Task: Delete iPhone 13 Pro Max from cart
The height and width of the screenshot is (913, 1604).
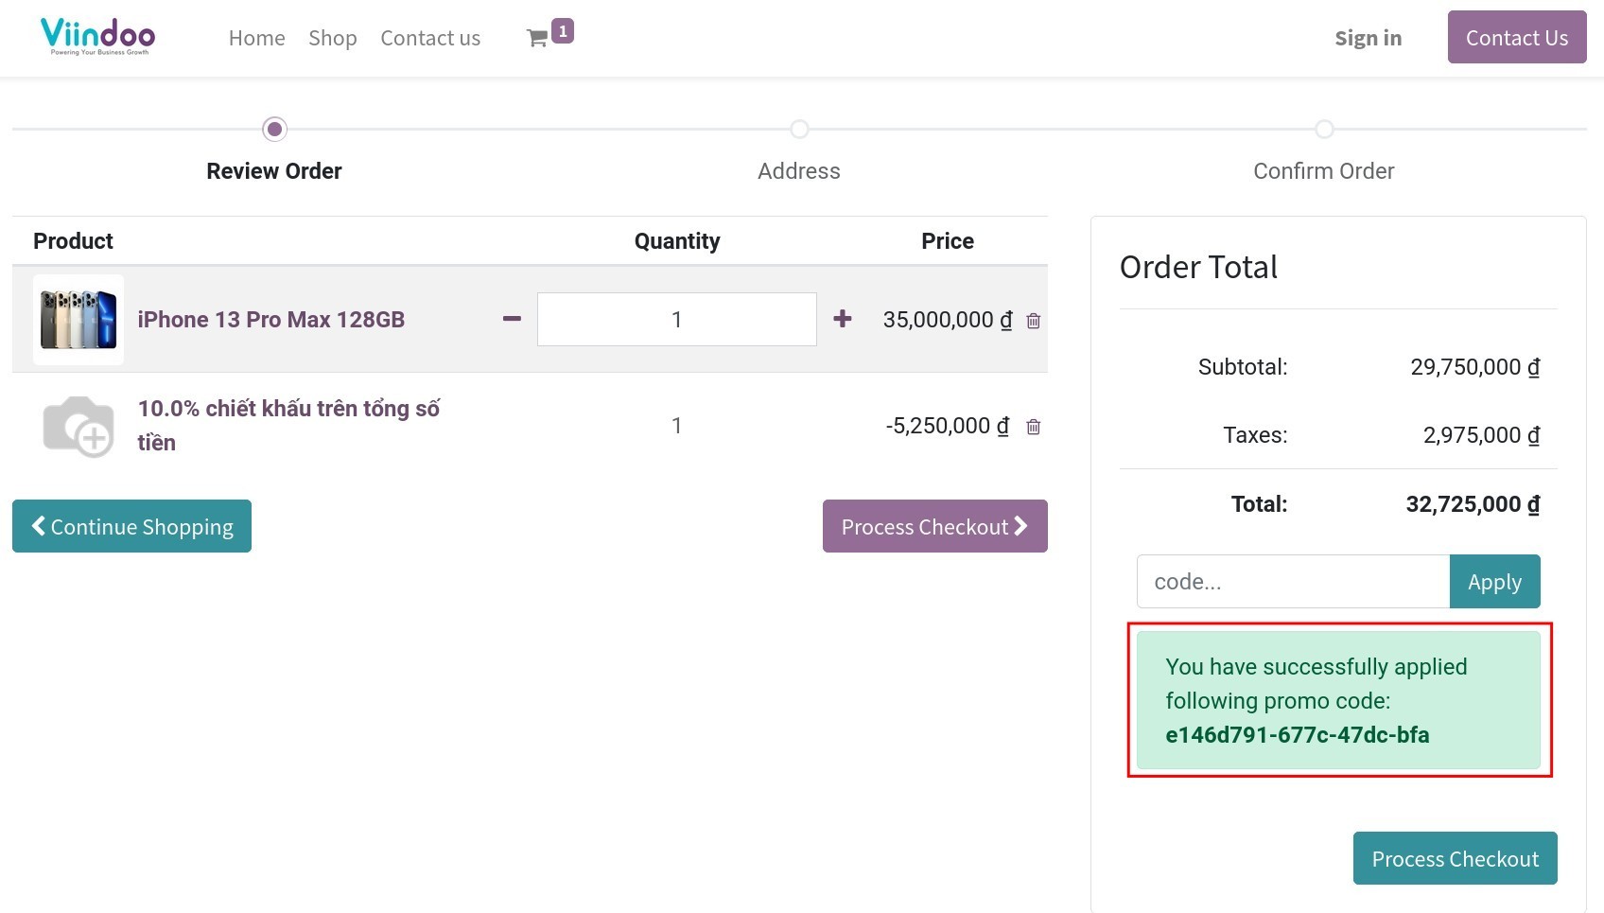Action: pyautogui.click(x=1034, y=322)
